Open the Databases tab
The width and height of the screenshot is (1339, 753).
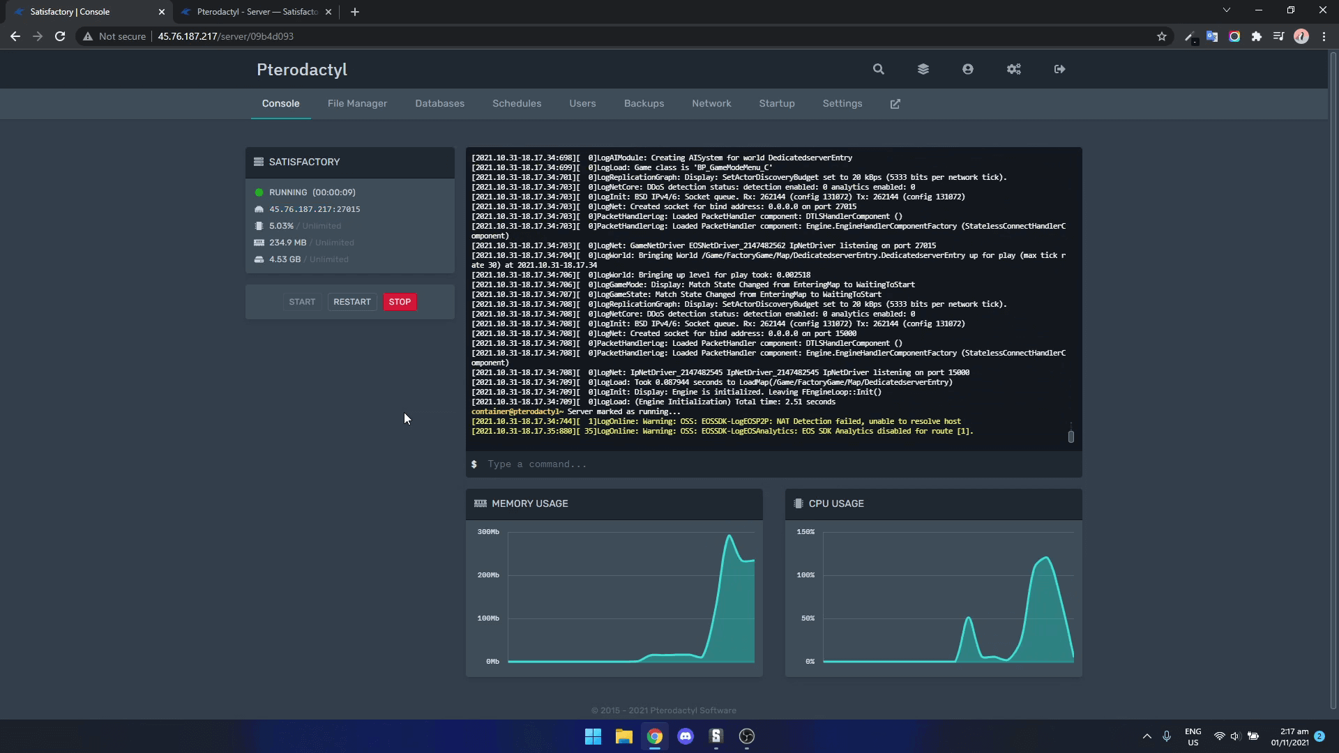click(x=439, y=104)
